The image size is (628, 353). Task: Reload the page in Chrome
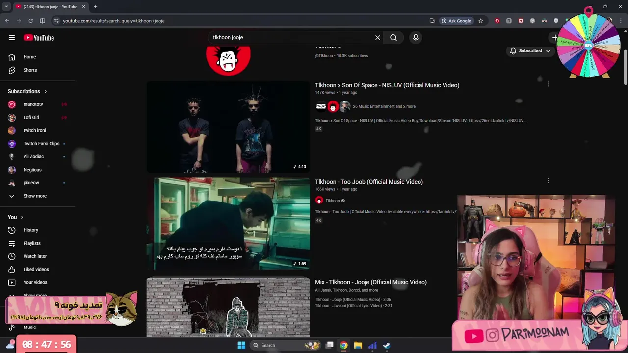[x=30, y=21]
